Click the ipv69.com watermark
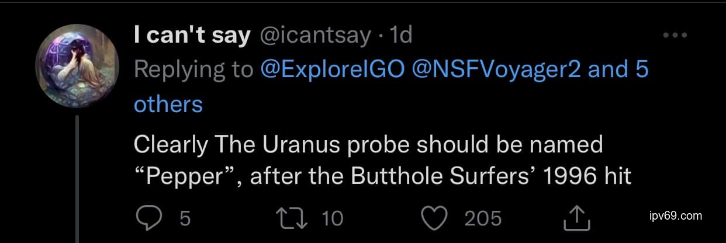 676,216
